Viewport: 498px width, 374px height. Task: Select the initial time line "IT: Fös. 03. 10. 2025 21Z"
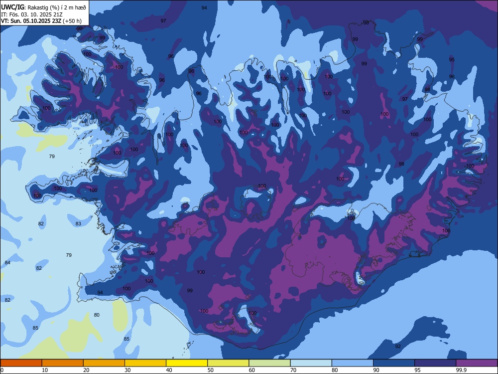click(x=32, y=14)
